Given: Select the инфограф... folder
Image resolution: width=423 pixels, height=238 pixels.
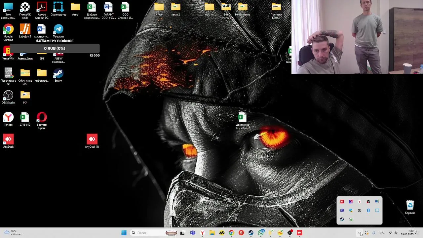Looking at the screenshot, I should tap(42, 75).
